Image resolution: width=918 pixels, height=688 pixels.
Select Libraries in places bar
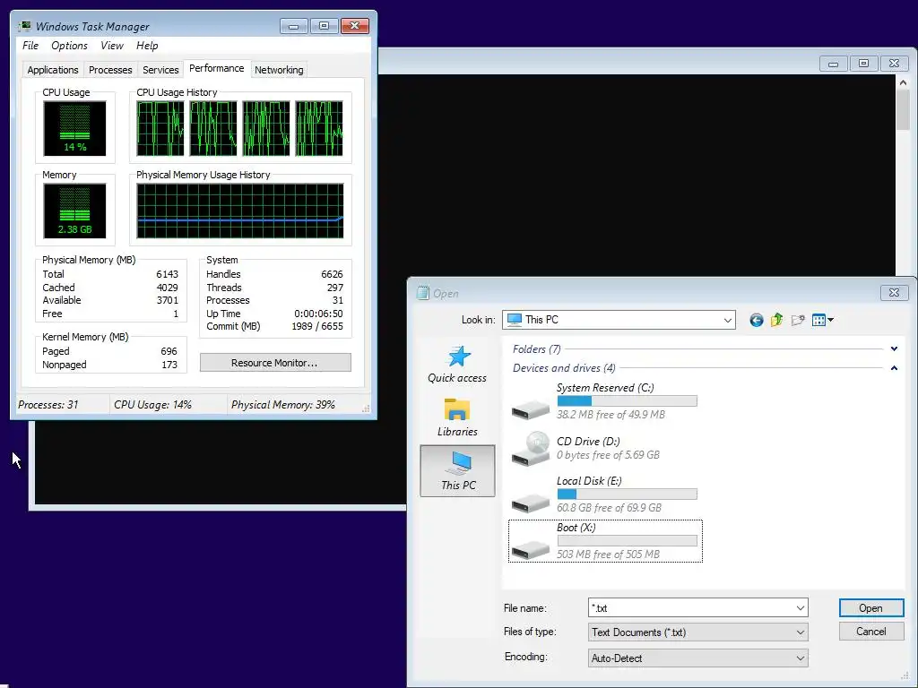point(457,417)
